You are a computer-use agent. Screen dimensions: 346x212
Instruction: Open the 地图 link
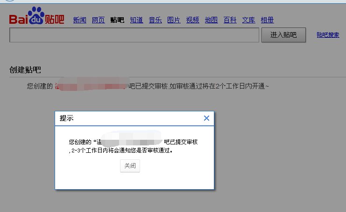pyautogui.click(x=211, y=20)
